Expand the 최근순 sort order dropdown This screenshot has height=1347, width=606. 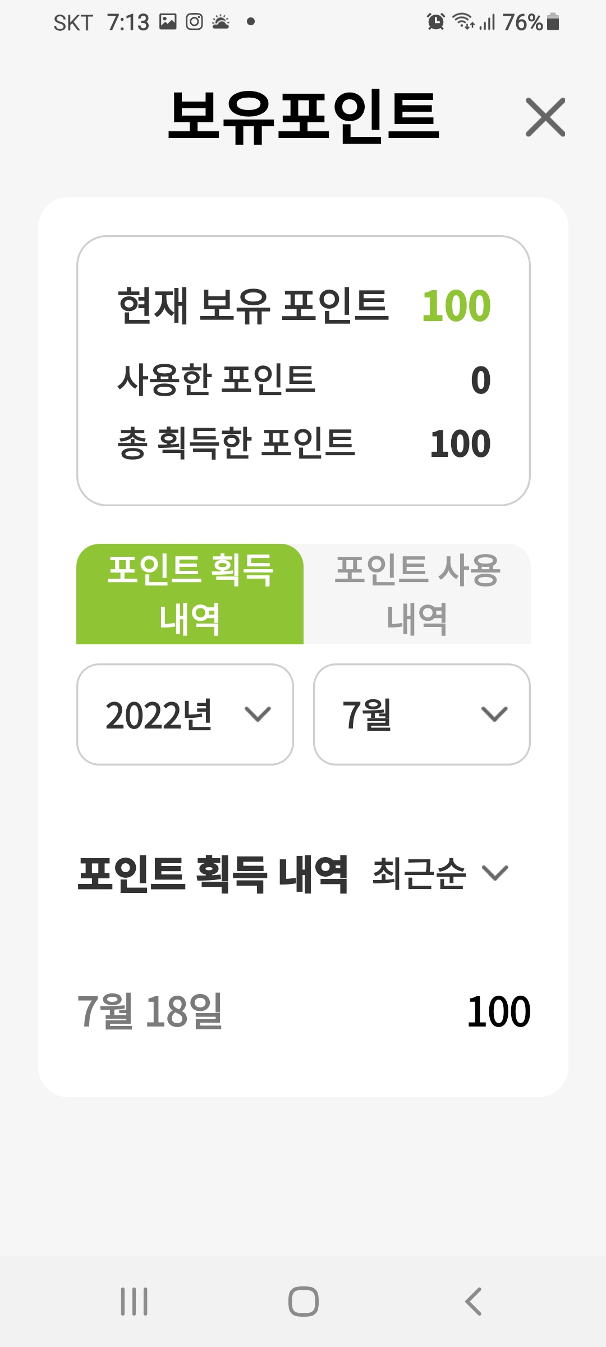[x=440, y=873]
